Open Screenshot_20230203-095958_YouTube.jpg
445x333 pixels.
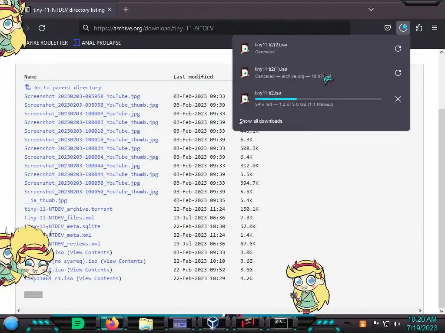pyautogui.click(x=82, y=96)
